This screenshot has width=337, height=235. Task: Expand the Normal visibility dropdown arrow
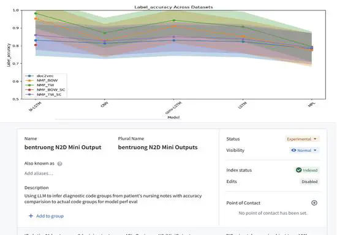[315, 150]
